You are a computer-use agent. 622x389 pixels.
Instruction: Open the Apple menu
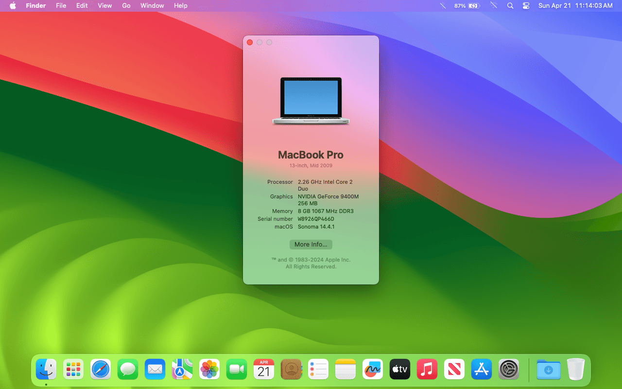click(12, 6)
